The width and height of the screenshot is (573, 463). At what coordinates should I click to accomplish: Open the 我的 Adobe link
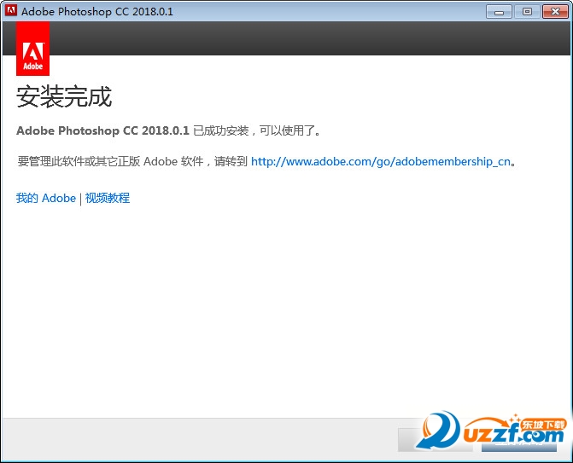click(46, 198)
